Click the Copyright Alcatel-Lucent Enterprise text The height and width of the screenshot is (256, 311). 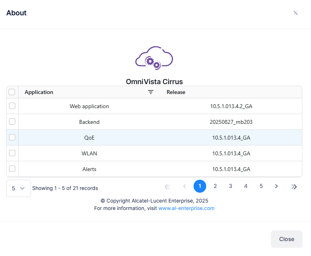154,201
